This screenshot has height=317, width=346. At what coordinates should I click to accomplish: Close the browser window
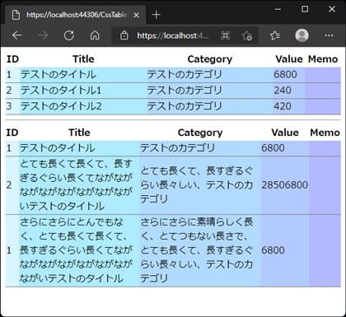(x=332, y=9)
